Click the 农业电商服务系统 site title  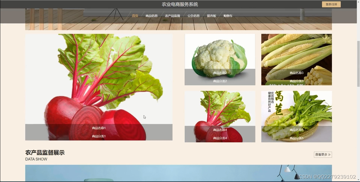(180, 4)
